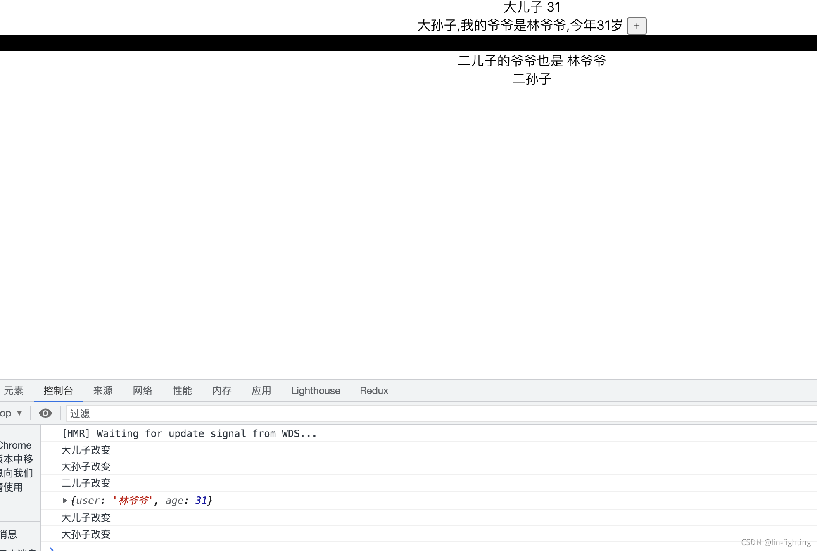The height and width of the screenshot is (551, 817).
Task: Open the 元素 (Elements) tab
Action: pyautogui.click(x=13, y=391)
